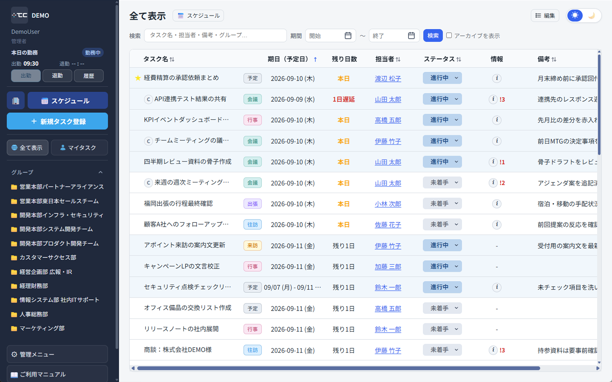Collapse the グループ section chevron

tap(101, 172)
